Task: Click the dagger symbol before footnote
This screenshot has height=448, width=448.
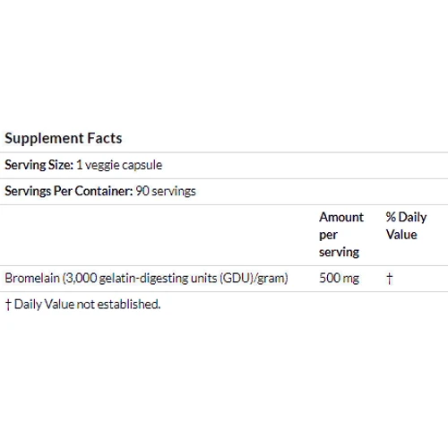Action: click(x=8, y=305)
